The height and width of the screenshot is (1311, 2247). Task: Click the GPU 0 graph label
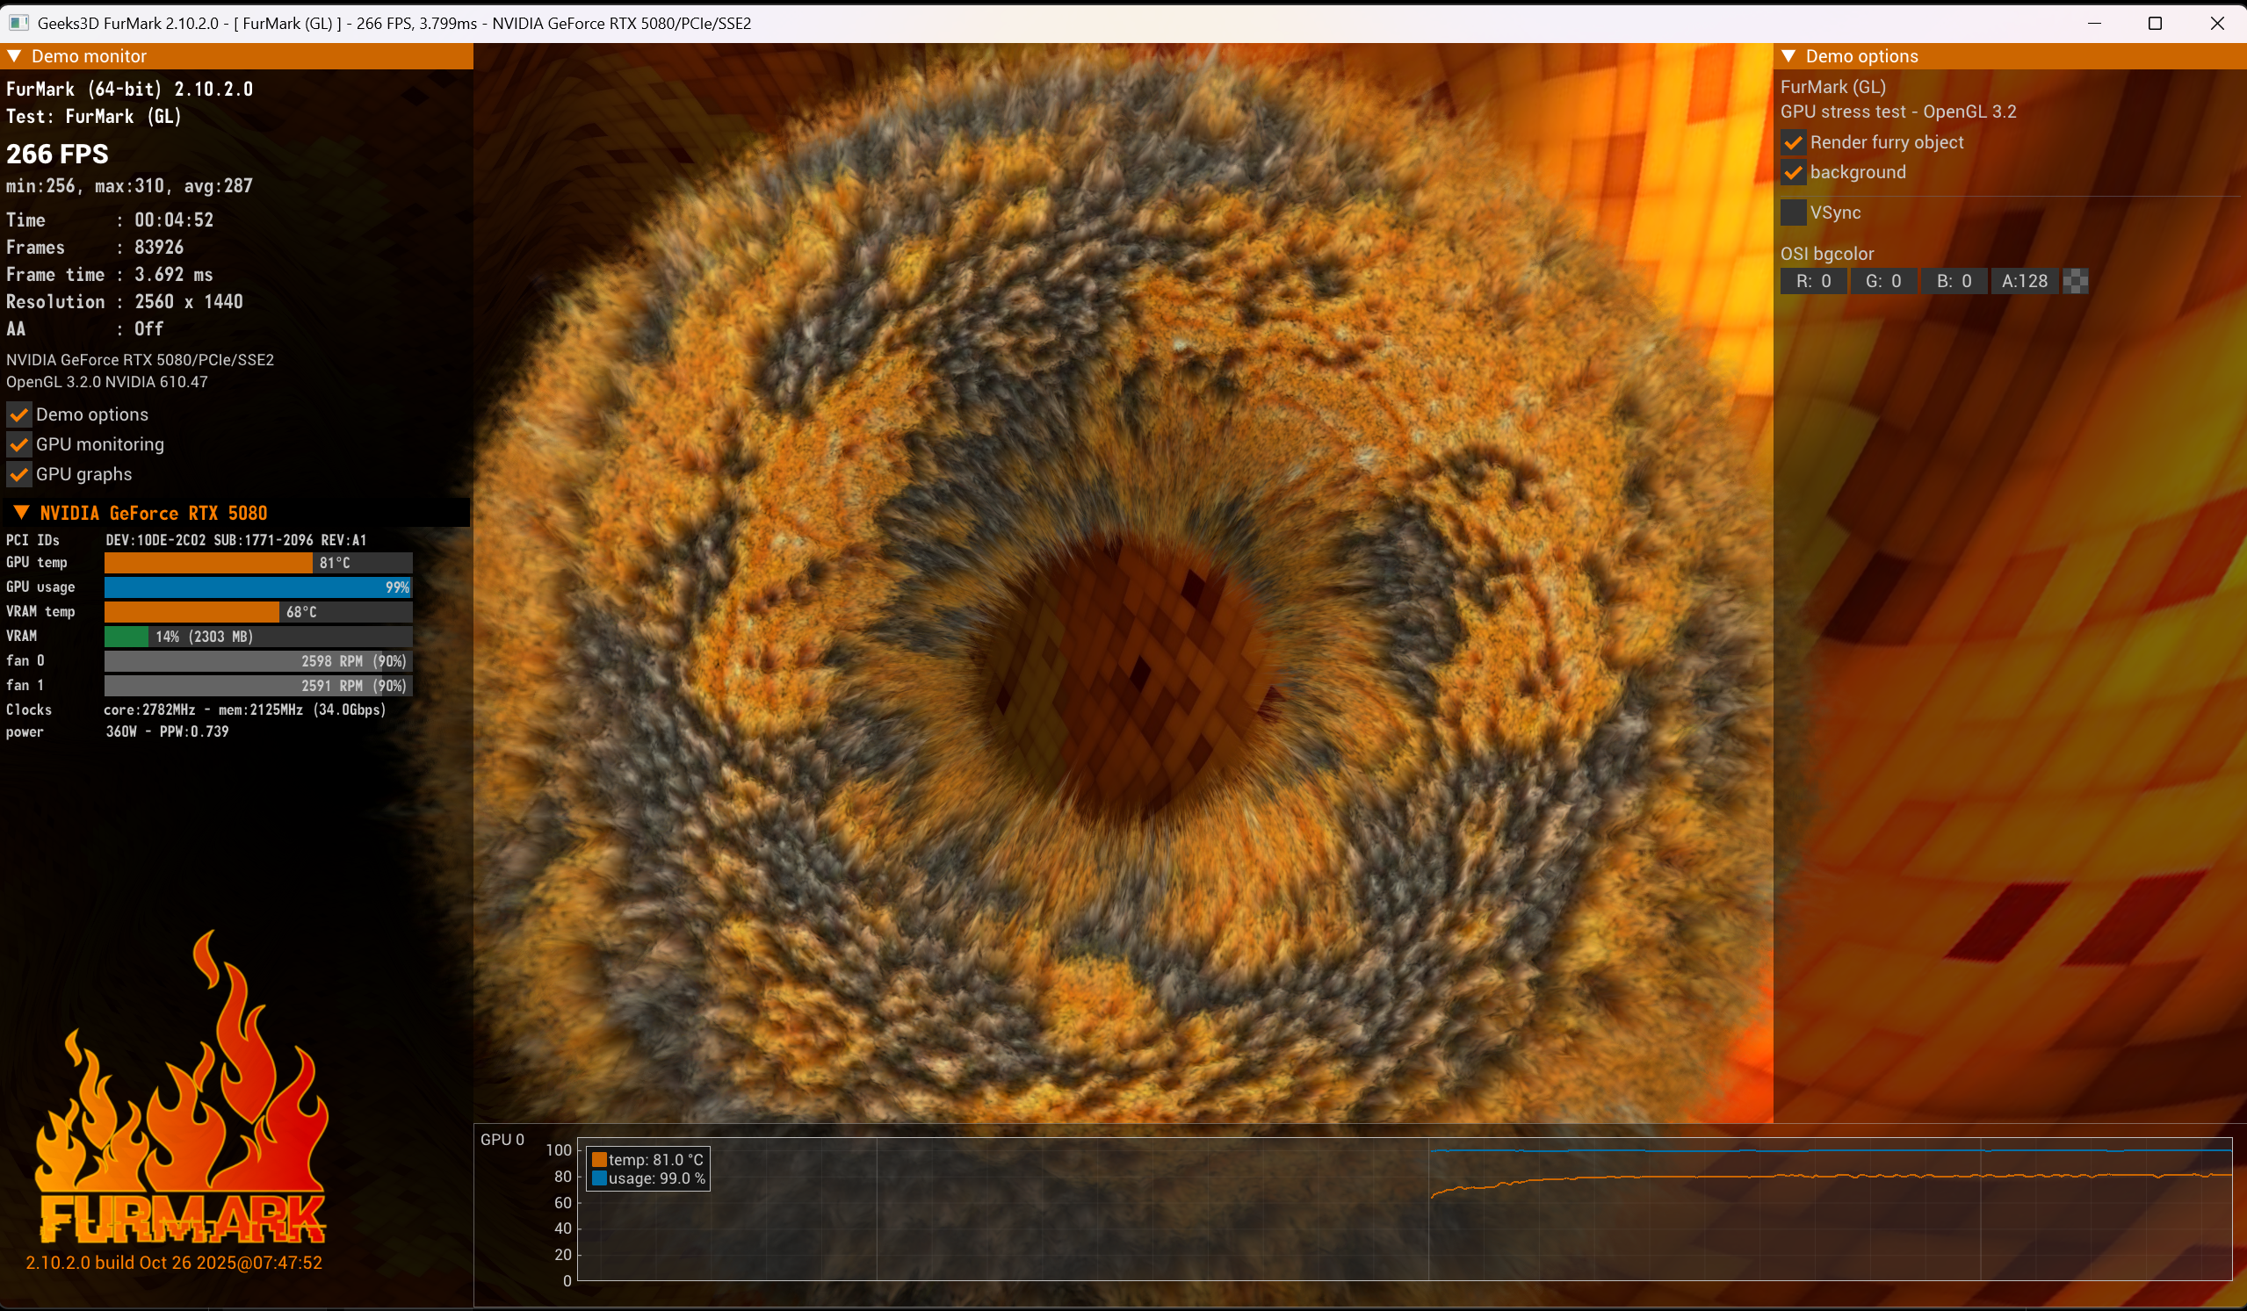point(502,1140)
